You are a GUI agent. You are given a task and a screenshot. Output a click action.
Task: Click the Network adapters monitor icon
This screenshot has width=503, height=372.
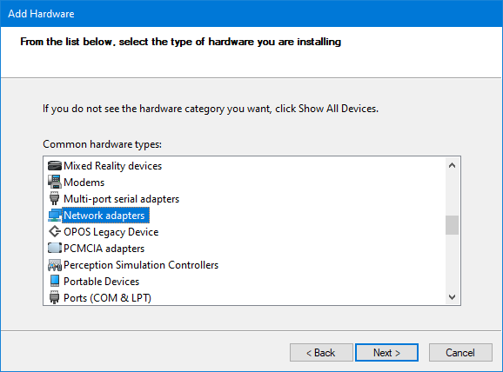[x=55, y=216]
